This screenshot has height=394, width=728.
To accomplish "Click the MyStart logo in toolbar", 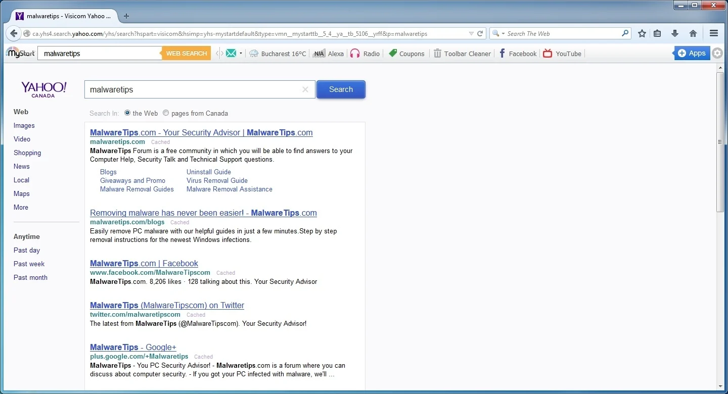I will [20, 53].
